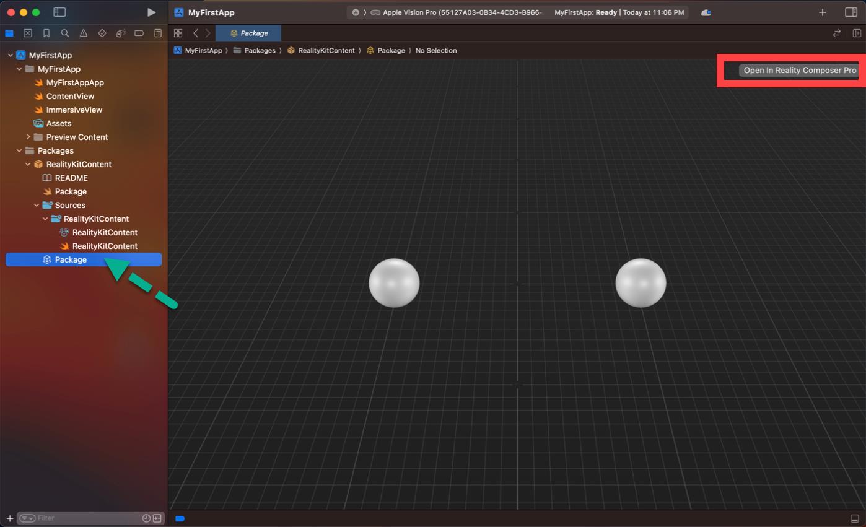Viewport: 866px width, 527px height.
Task: Collapse the RealityKitContent folder under Sources
Action: (45, 219)
